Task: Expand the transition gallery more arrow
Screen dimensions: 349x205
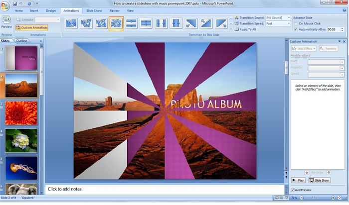Action: tap(232, 29)
